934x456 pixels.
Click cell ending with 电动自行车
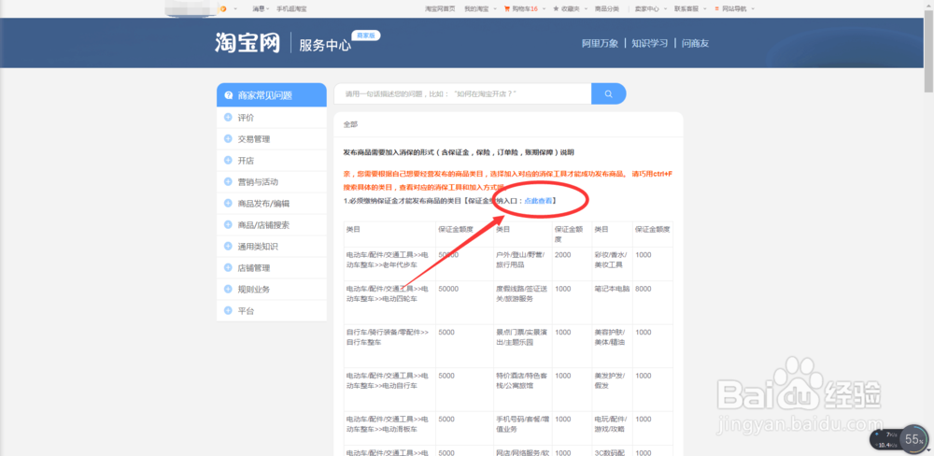389,390
